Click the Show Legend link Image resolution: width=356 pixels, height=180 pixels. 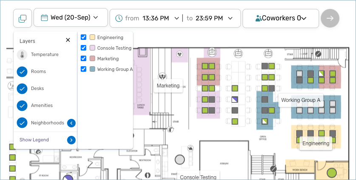34,140
